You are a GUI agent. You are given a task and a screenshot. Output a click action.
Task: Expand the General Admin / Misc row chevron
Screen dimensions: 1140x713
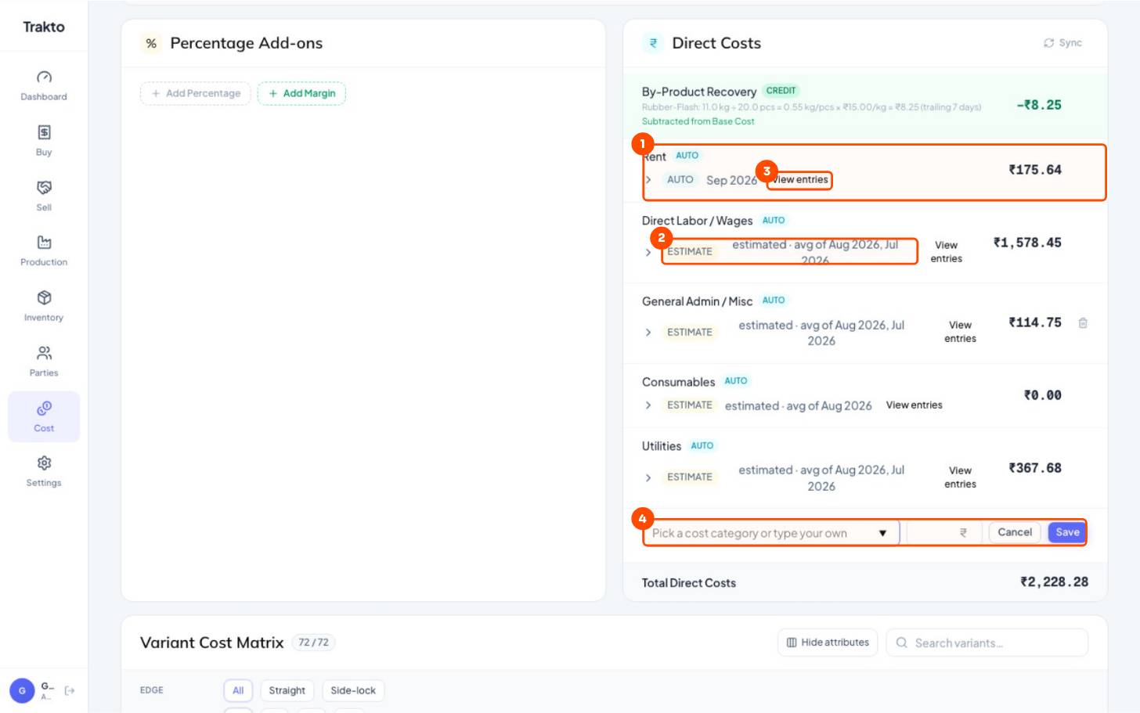tap(648, 332)
